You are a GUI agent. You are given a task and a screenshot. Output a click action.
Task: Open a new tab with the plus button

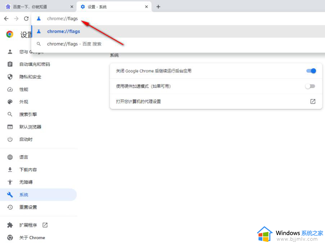(x=158, y=7)
